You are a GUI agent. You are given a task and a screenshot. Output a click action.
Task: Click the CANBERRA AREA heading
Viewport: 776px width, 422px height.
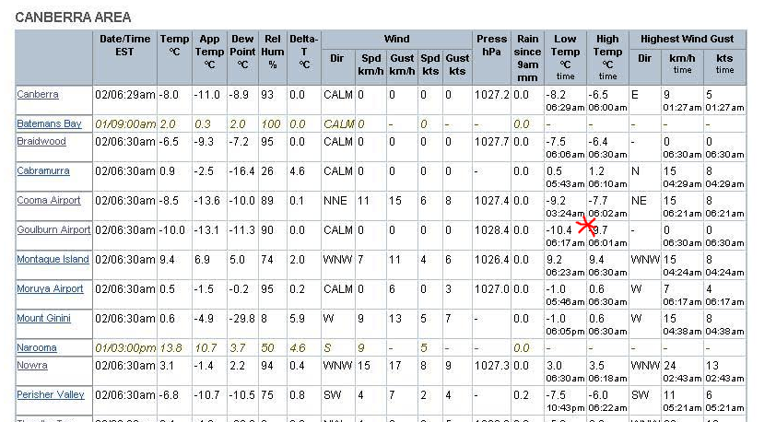click(x=73, y=18)
